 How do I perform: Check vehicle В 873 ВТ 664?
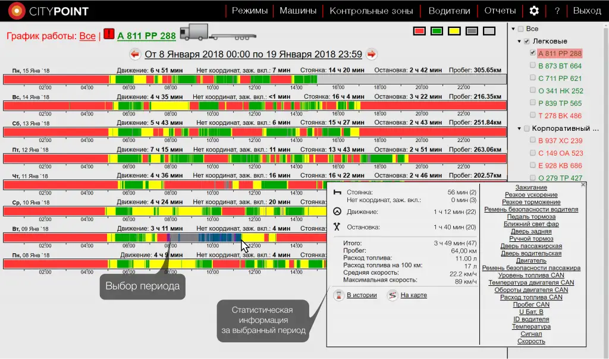click(x=533, y=66)
